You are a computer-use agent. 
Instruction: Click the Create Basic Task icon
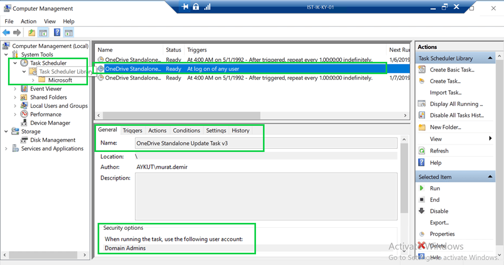point(422,70)
